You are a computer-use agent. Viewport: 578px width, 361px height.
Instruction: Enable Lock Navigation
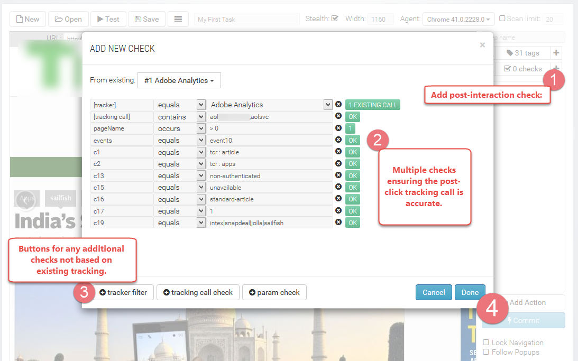486,342
